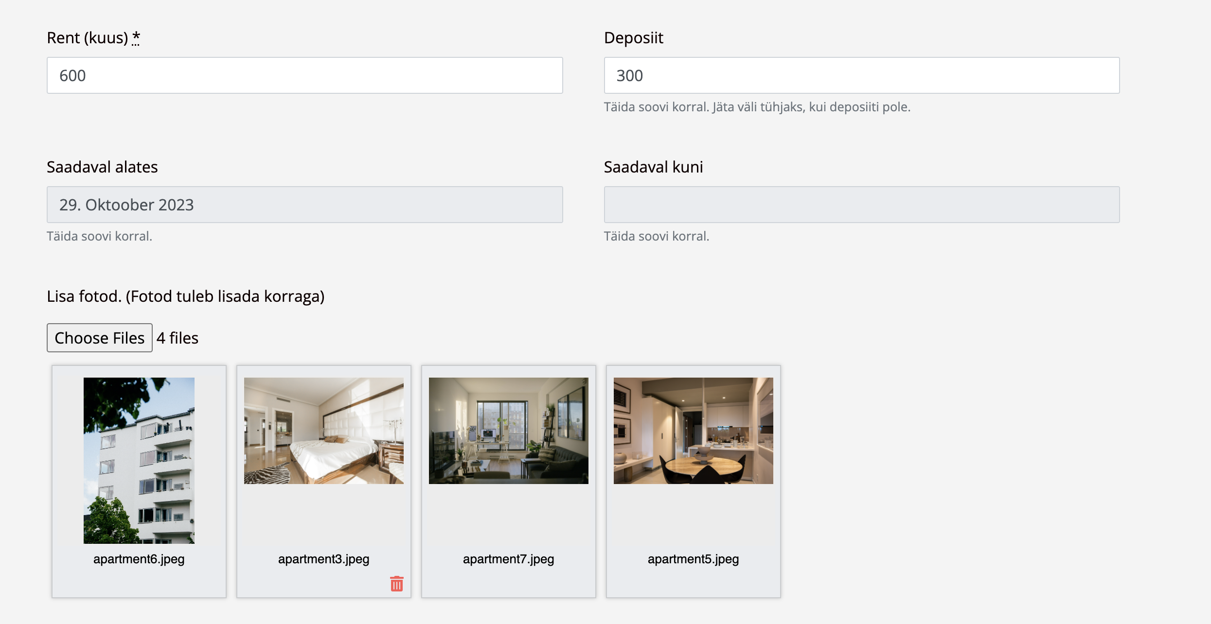The image size is (1211, 624).
Task: Click the apartment6.jpeg filename label
Action: pos(139,559)
